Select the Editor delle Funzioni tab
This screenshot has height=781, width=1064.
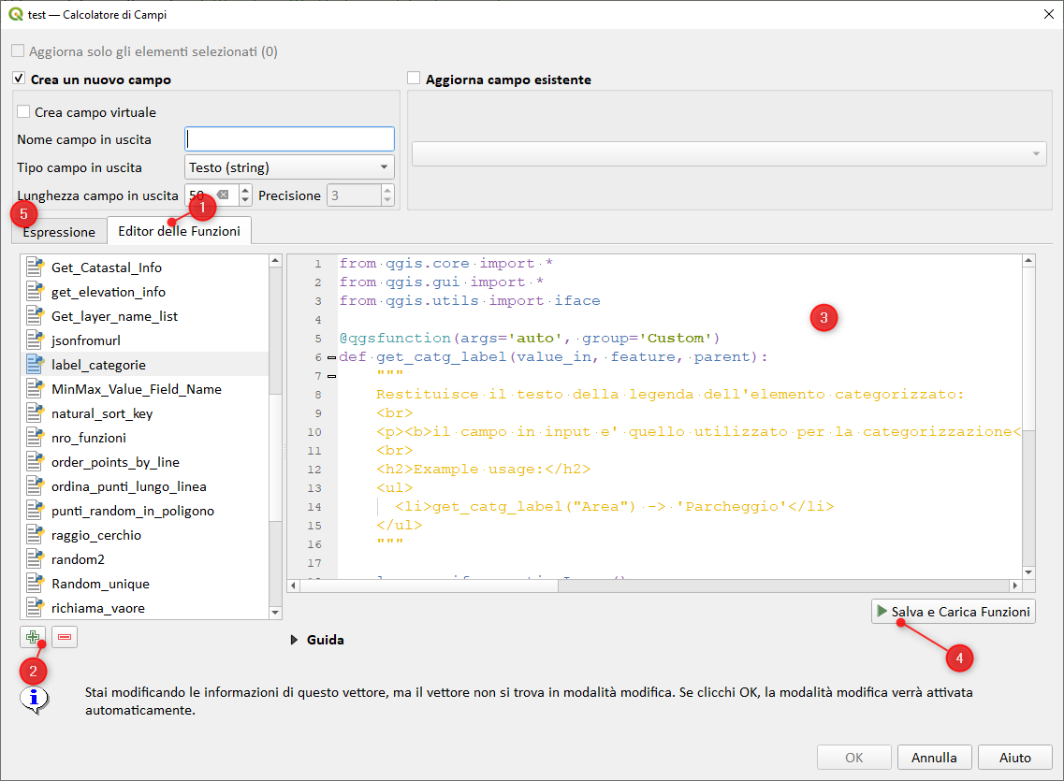(179, 231)
